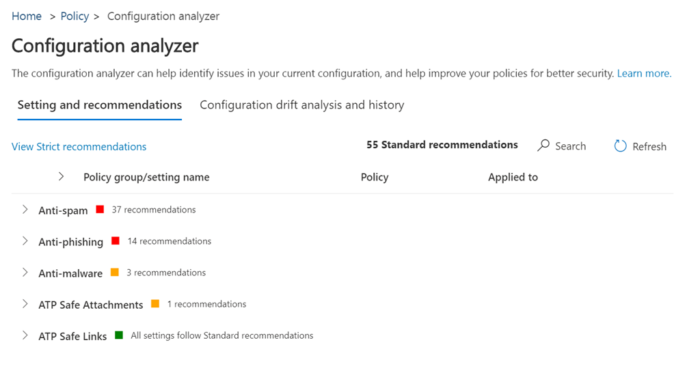The width and height of the screenshot is (700, 373).
Task: Click the Search magnifier icon
Action: click(544, 146)
